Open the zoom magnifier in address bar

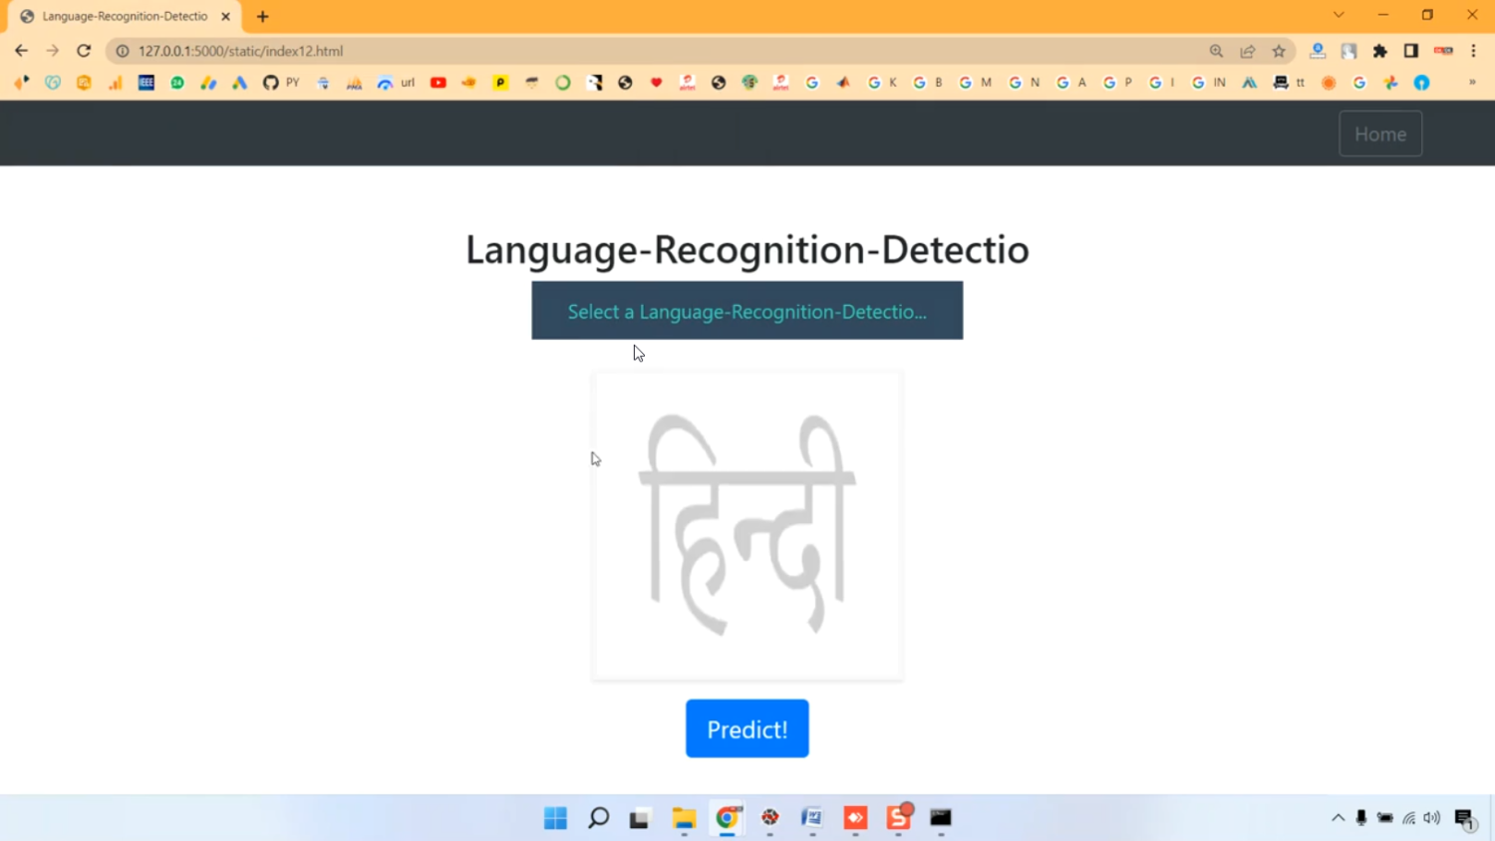pos(1216,51)
